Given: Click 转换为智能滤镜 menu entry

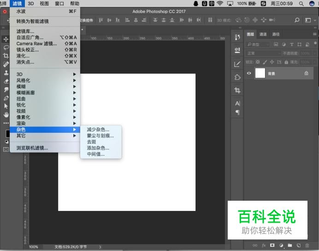Looking at the screenshot, I should pyautogui.click(x=45, y=21).
